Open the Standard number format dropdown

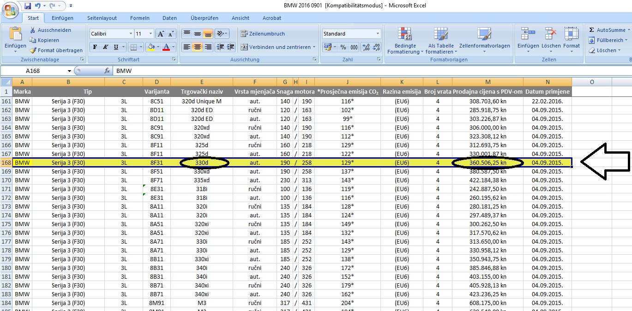coord(378,34)
